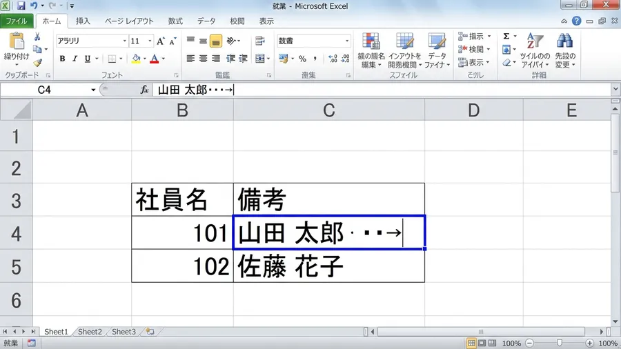Click the text orientation icon
The image size is (621, 349).
(232, 41)
